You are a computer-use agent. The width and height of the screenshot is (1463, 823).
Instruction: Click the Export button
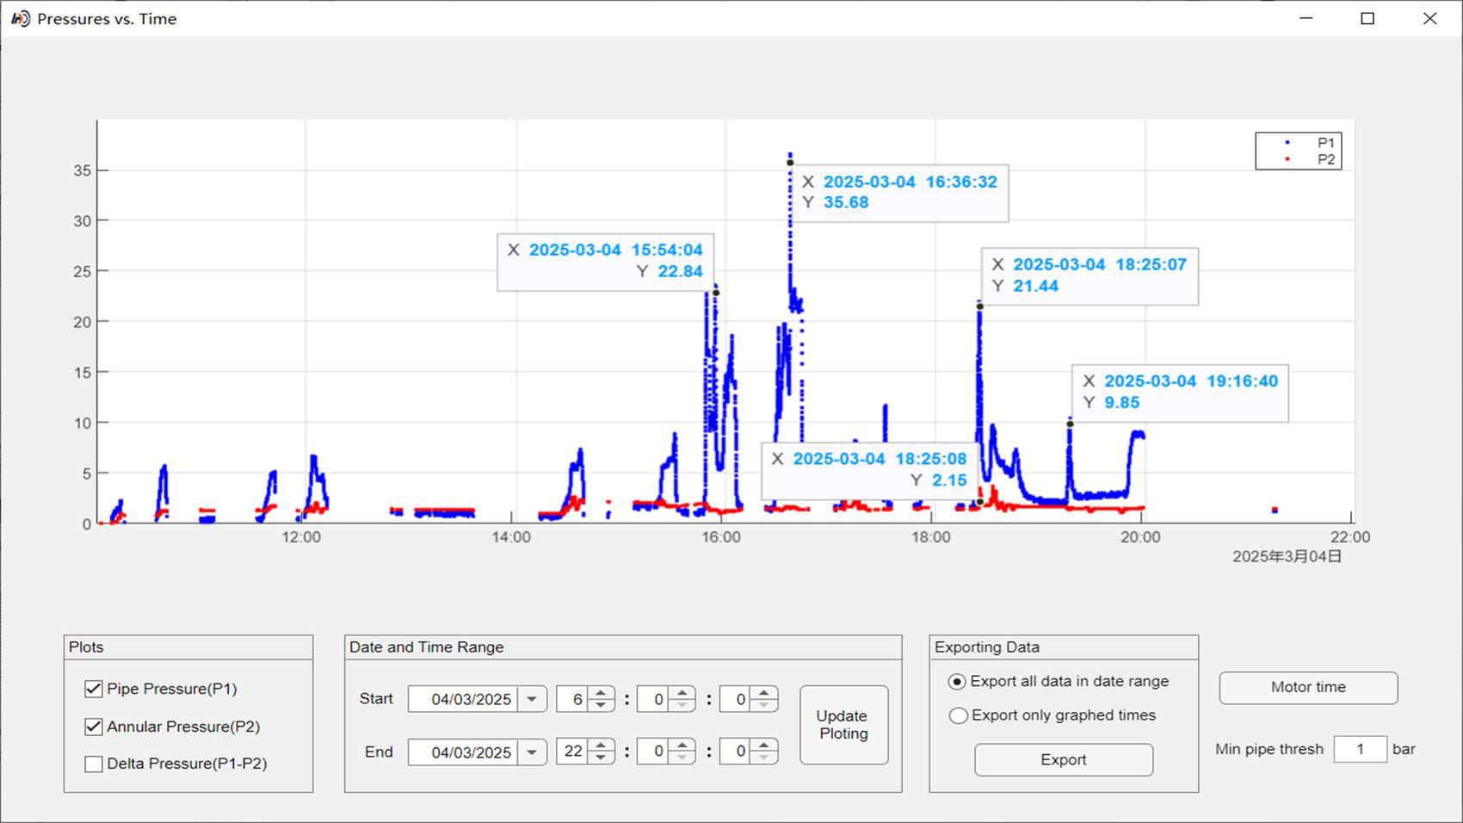(1064, 760)
